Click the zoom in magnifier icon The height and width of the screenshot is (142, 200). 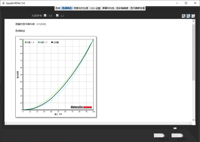tap(184, 16)
